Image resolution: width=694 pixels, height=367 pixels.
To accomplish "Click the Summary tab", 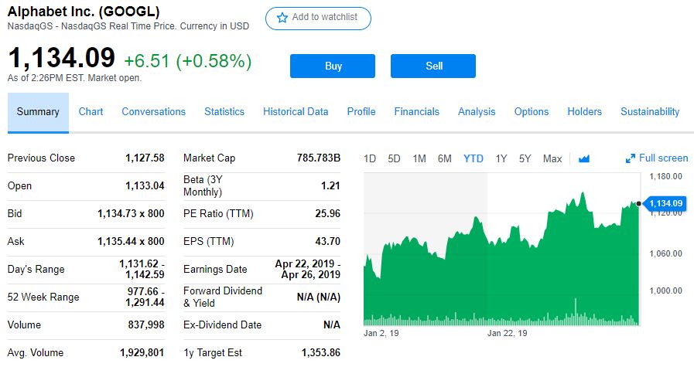I will (38, 112).
